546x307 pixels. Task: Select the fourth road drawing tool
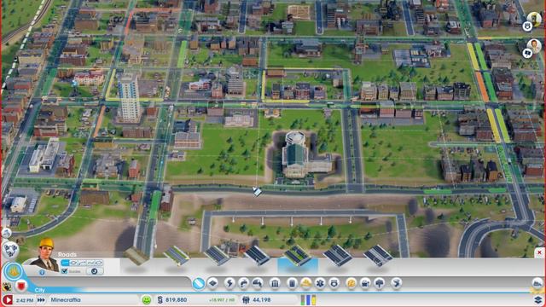90,263
